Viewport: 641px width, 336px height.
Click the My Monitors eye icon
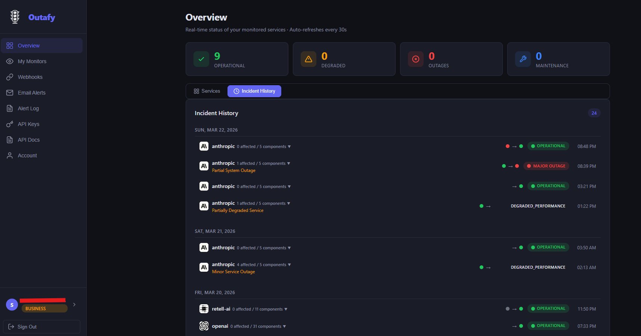[10, 61]
